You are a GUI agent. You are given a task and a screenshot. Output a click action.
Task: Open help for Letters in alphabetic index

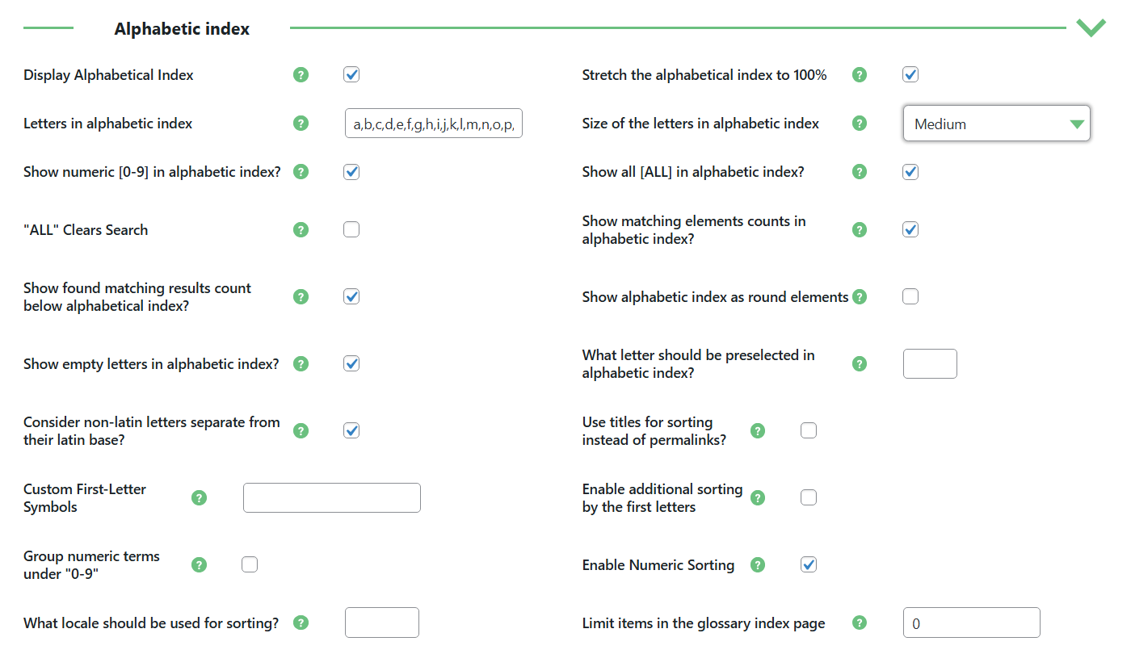click(301, 123)
